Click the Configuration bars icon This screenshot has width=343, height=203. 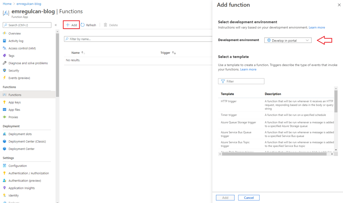[4, 166]
